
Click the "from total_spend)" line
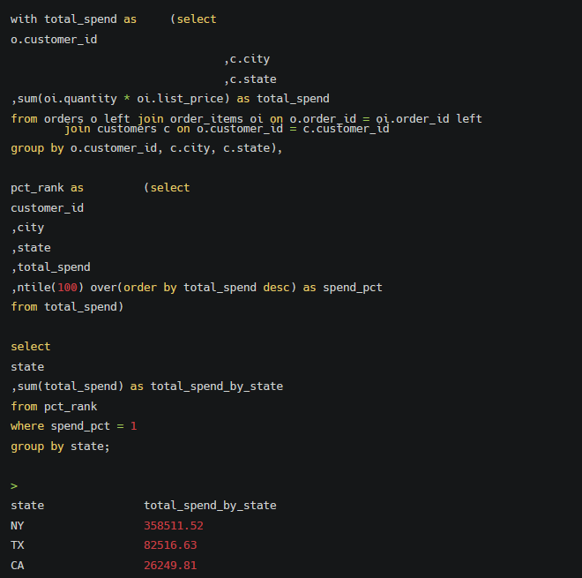pyautogui.click(x=67, y=307)
